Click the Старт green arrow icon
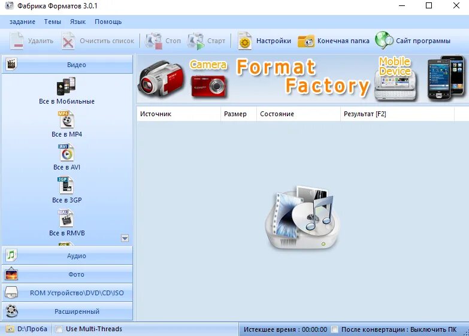469x336 pixels. (196, 41)
